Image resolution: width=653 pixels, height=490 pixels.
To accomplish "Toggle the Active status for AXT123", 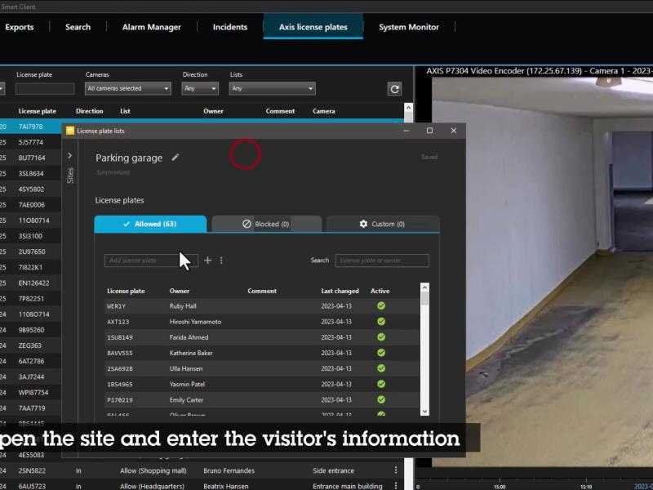I will pos(380,322).
